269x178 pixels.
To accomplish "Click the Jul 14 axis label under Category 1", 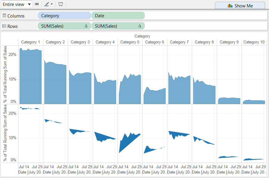I will (x=24, y=167).
